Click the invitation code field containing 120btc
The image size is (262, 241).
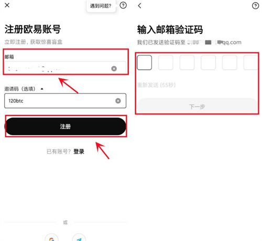click(x=65, y=101)
